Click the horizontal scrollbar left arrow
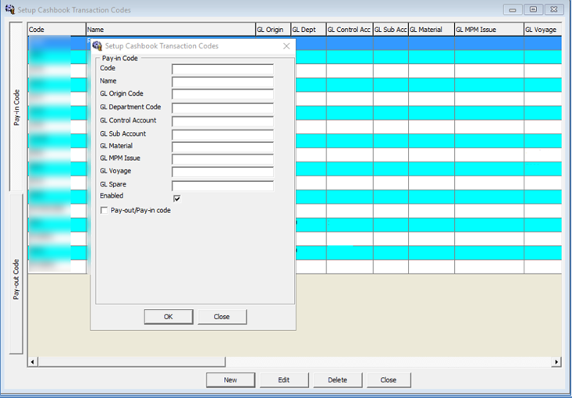Image resolution: width=572 pixels, height=398 pixels. (32, 362)
